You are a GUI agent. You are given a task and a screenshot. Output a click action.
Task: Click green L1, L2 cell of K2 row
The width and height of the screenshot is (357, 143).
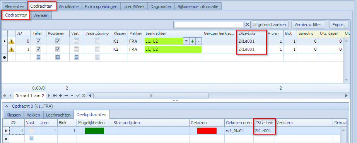173,49
